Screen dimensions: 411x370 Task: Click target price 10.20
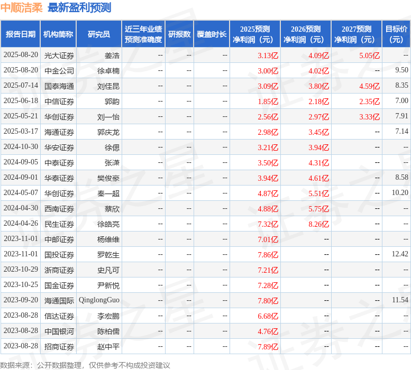tap(400, 192)
